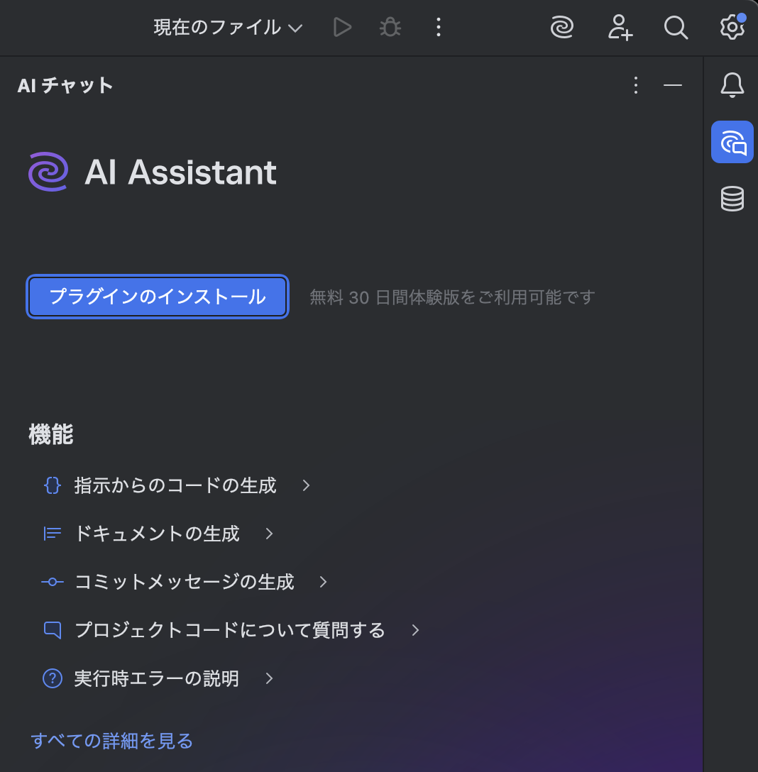Click the AI Assistant heading text
Screen dimensions: 758x772
[180, 172]
